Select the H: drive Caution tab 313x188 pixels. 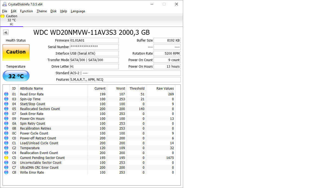click(x=12, y=20)
